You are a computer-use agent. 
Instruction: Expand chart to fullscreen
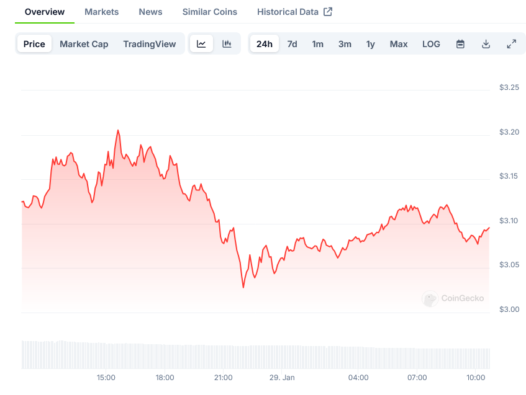coord(511,44)
